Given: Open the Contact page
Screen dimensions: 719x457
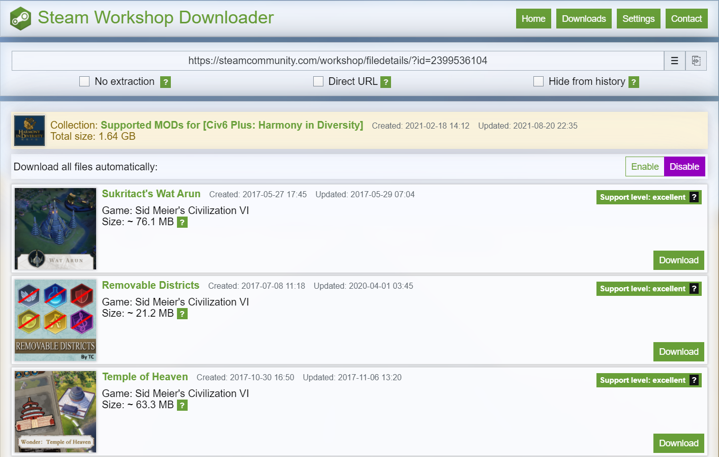Looking at the screenshot, I should (686, 19).
